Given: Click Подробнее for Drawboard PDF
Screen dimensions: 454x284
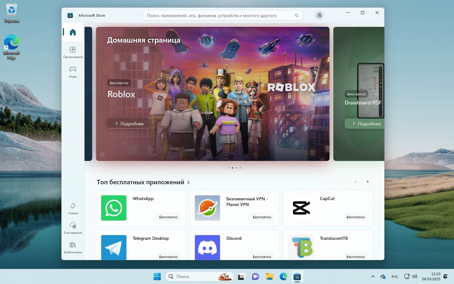Looking at the screenshot, I should coord(364,123).
